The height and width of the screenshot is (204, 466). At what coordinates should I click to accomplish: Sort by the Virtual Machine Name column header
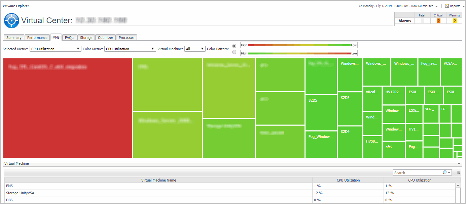point(158,180)
